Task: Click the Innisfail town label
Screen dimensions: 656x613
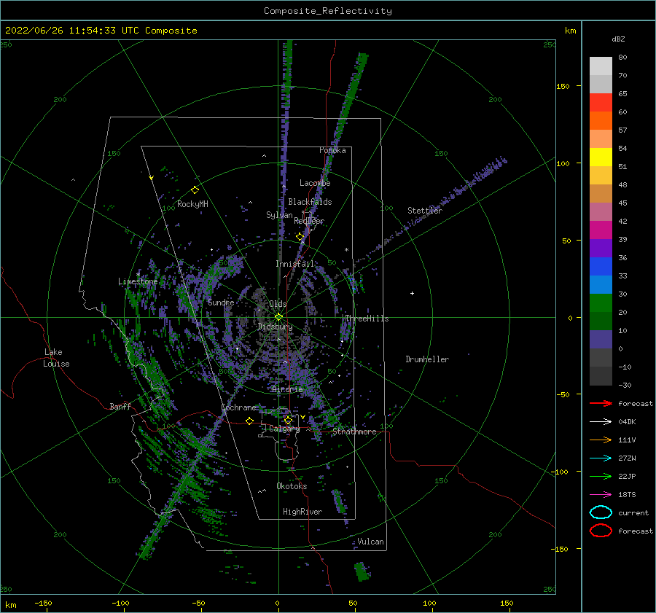Action: coord(294,264)
